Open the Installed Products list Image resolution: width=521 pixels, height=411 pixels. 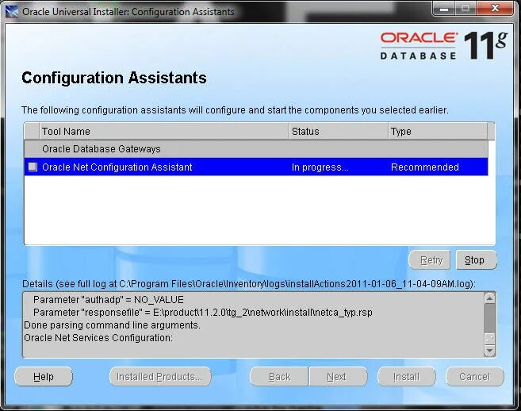160,376
